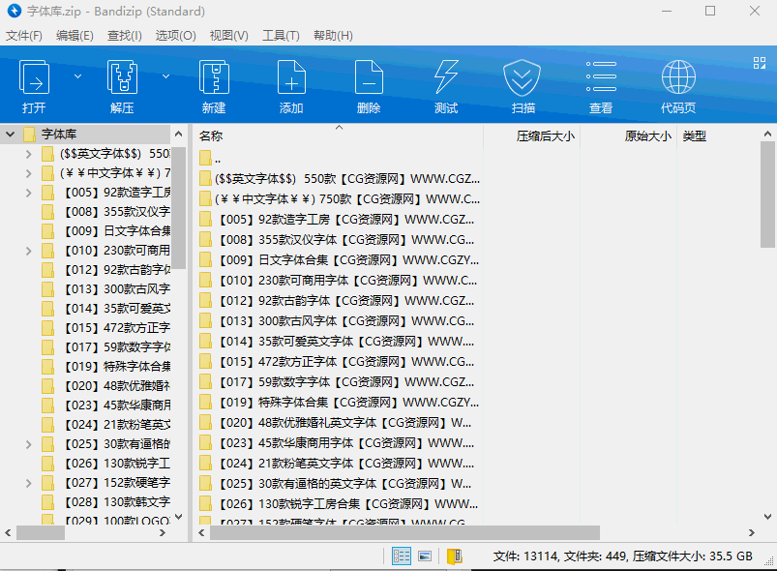Expand the 【025】30款有逼格 tree node
This screenshot has height=571, width=777.
28,444
